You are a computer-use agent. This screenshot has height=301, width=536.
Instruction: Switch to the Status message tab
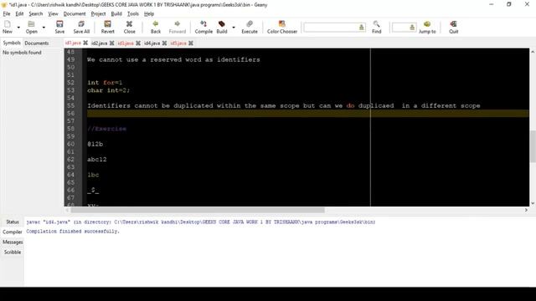pos(13,222)
